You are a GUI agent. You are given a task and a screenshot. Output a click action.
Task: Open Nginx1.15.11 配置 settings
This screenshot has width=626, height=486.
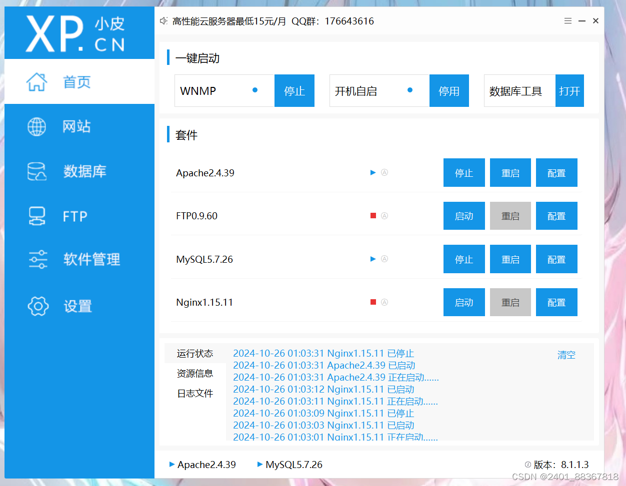556,302
